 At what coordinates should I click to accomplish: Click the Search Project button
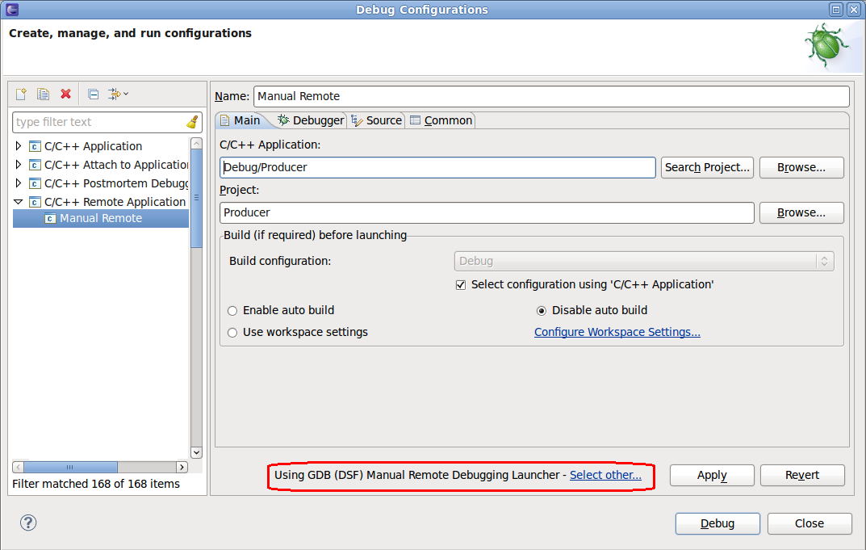coord(707,167)
